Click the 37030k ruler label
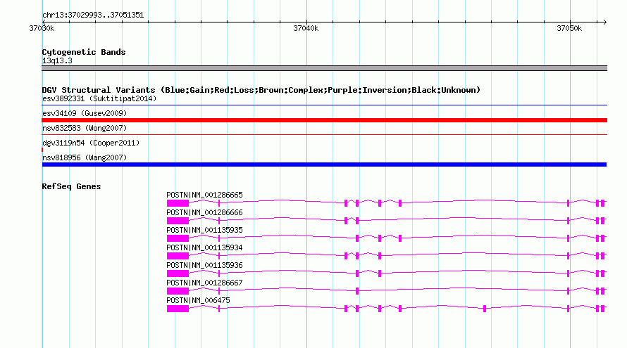Image resolution: width=627 pixels, height=348 pixels. [x=42, y=28]
